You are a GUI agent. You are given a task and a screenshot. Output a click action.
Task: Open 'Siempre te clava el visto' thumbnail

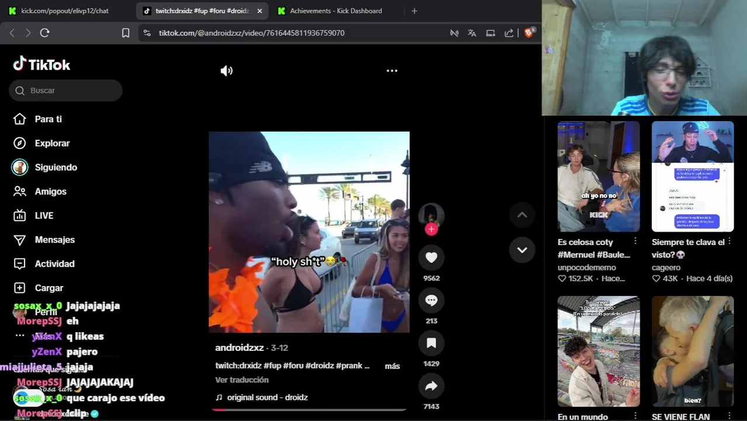(x=693, y=176)
